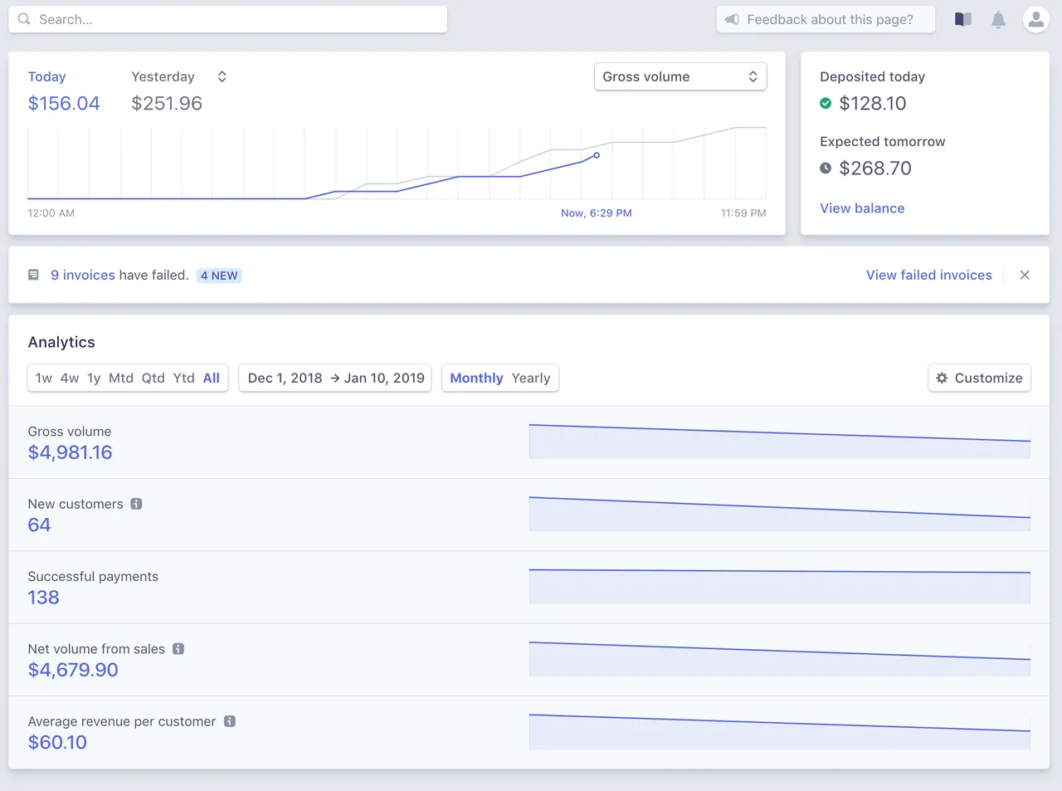
Task: Select the 1w time range
Action: click(44, 378)
